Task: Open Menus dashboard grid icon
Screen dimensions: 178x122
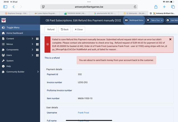Action: [x=37, y=44]
